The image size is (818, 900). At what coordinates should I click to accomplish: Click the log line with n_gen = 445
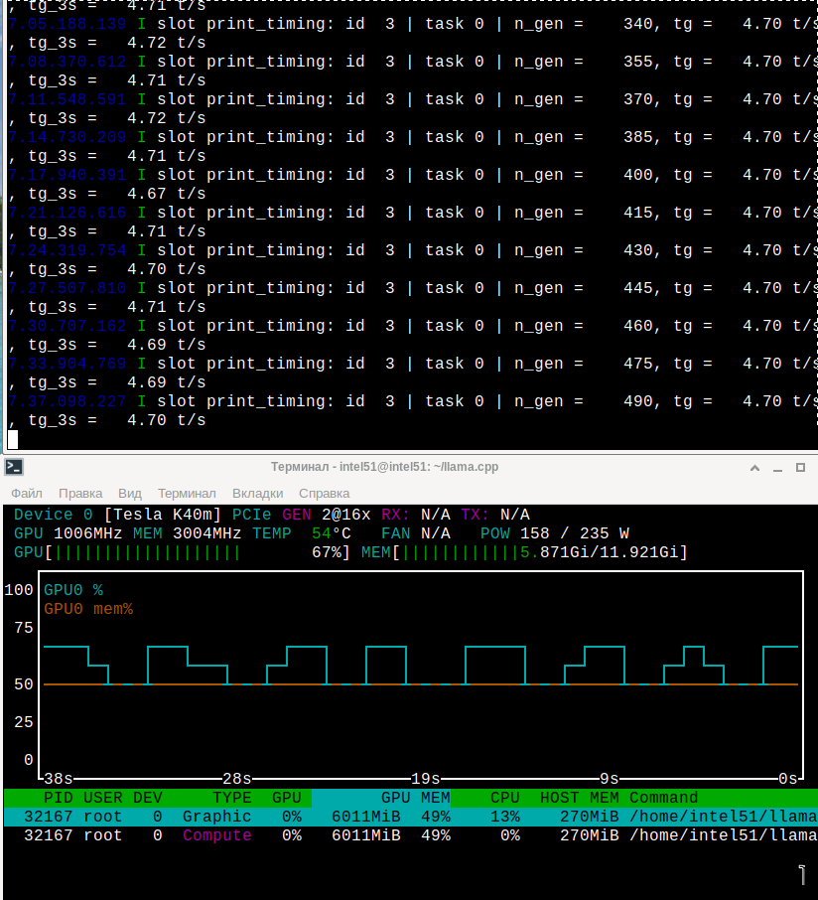pos(413,288)
